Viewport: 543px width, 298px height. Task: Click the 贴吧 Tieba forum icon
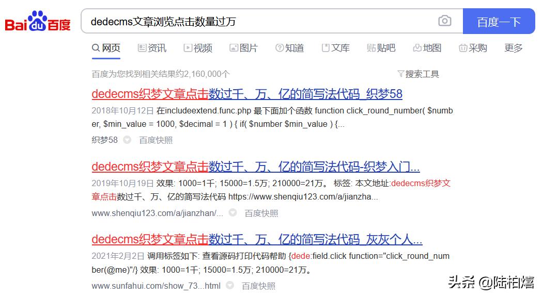tap(371, 47)
